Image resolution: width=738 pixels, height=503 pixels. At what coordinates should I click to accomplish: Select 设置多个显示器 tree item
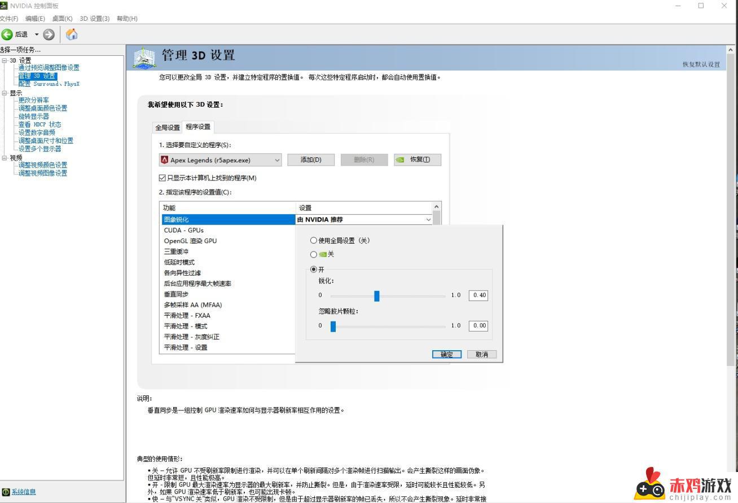pyautogui.click(x=39, y=149)
